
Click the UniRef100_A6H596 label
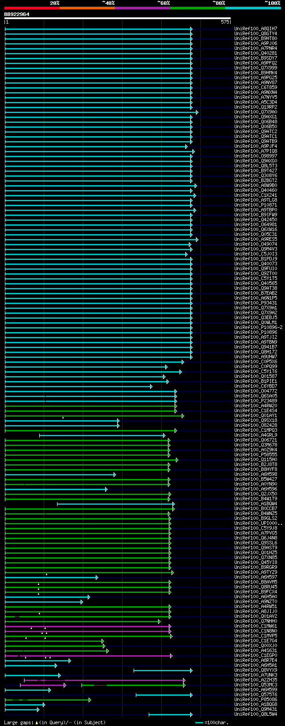(x=256, y=489)
